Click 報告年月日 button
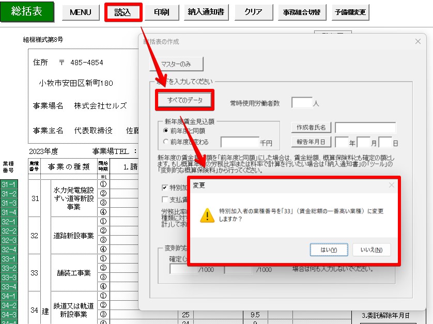Image resolution: width=433 pixels, height=324 pixels. 311,142
